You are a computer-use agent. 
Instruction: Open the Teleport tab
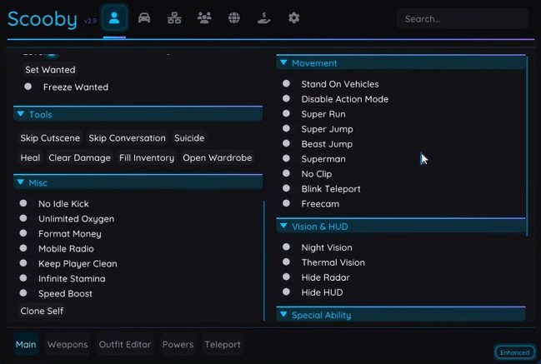[x=223, y=344]
